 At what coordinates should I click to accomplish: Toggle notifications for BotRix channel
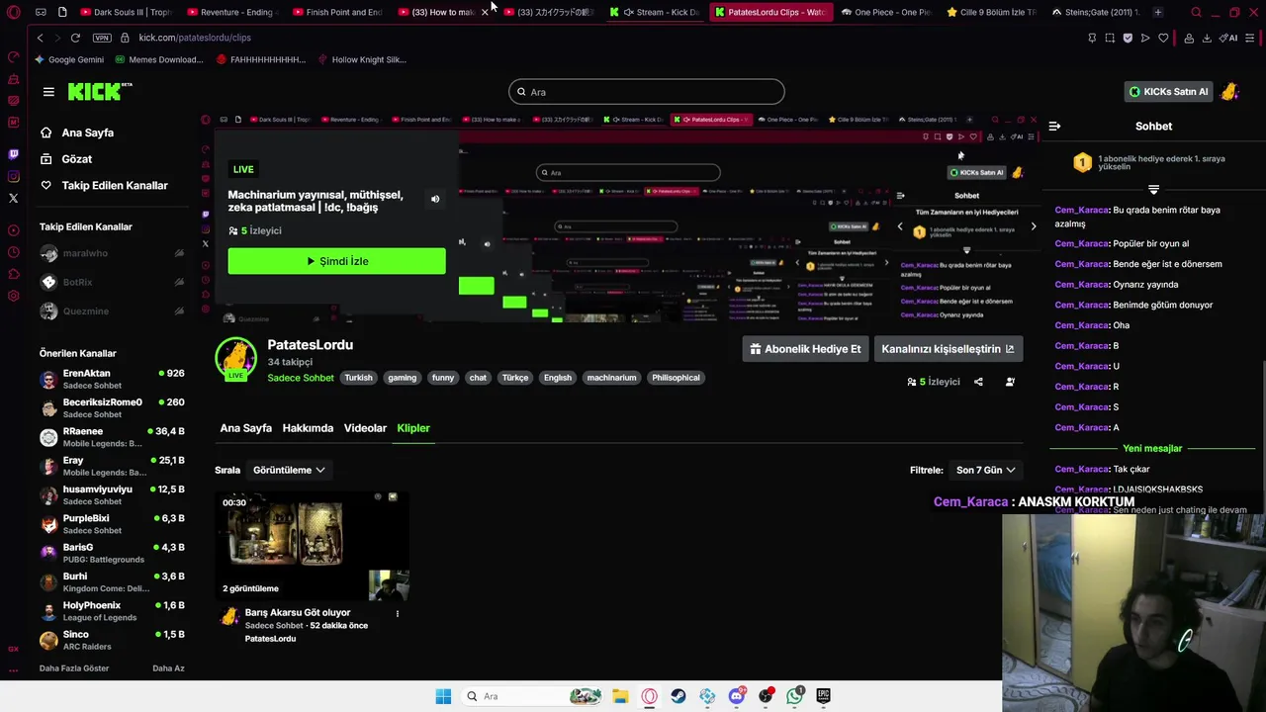179,282
